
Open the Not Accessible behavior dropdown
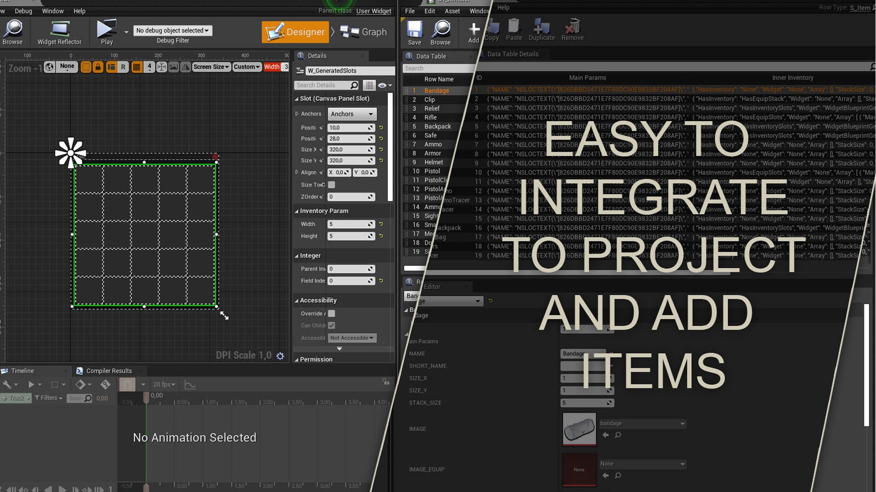[x=352, y=338]
